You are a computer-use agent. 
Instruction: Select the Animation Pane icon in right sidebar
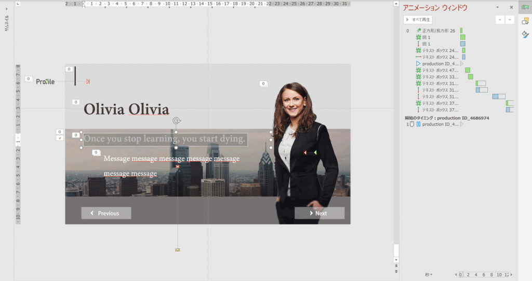(525, 7)
